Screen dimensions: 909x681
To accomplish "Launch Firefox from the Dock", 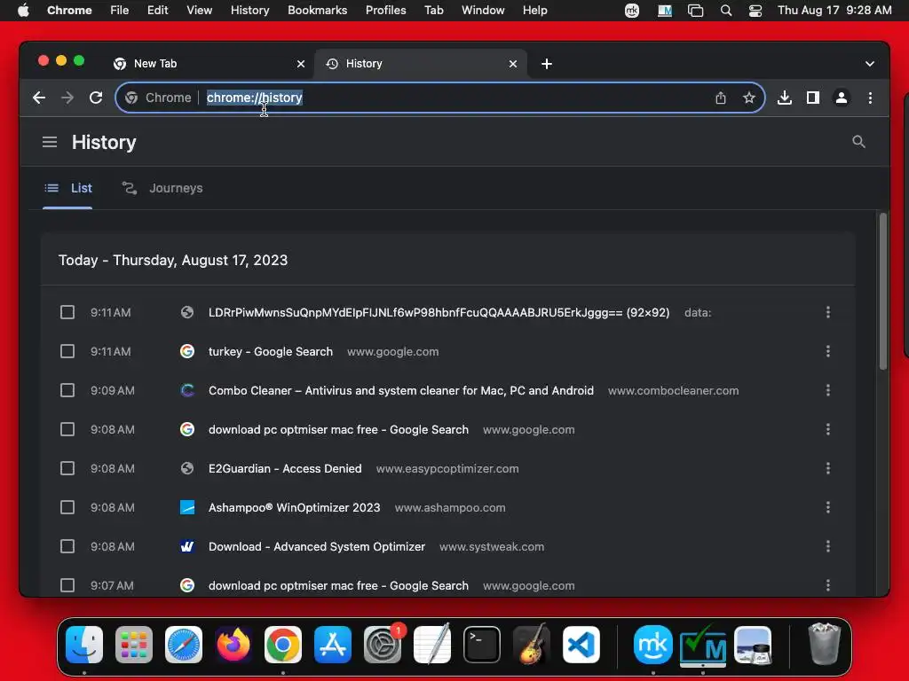I will tap(233, 645).
